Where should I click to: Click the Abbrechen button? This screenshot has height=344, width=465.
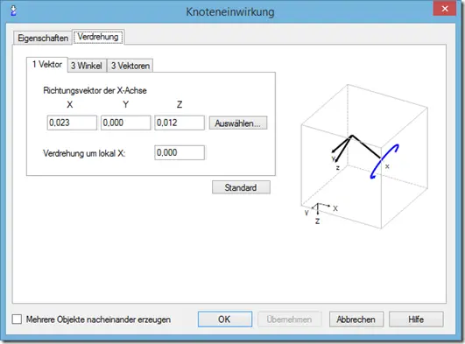[x=356, y=319]
